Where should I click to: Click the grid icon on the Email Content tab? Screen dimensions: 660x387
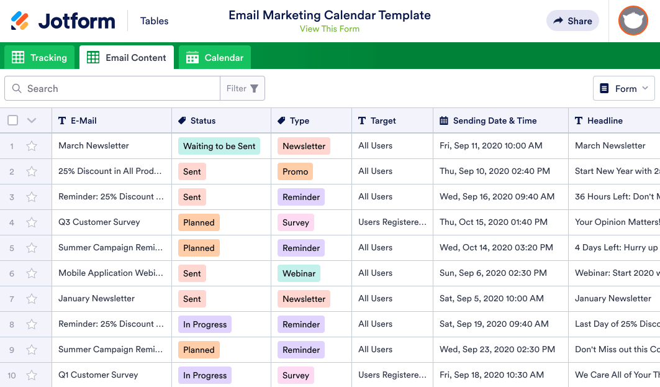point(93,57)
